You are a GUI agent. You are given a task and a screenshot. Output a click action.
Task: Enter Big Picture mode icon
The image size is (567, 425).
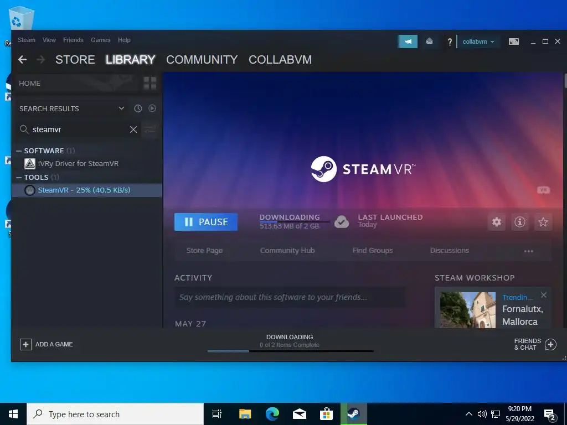[513, 42]
